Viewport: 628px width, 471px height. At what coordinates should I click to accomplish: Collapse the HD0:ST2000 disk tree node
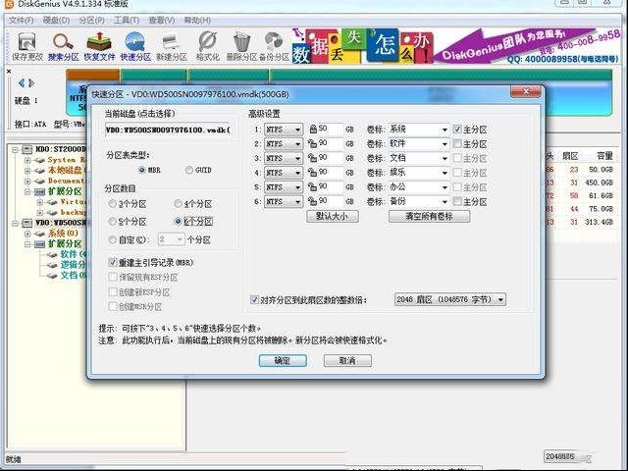pos(15,150)
